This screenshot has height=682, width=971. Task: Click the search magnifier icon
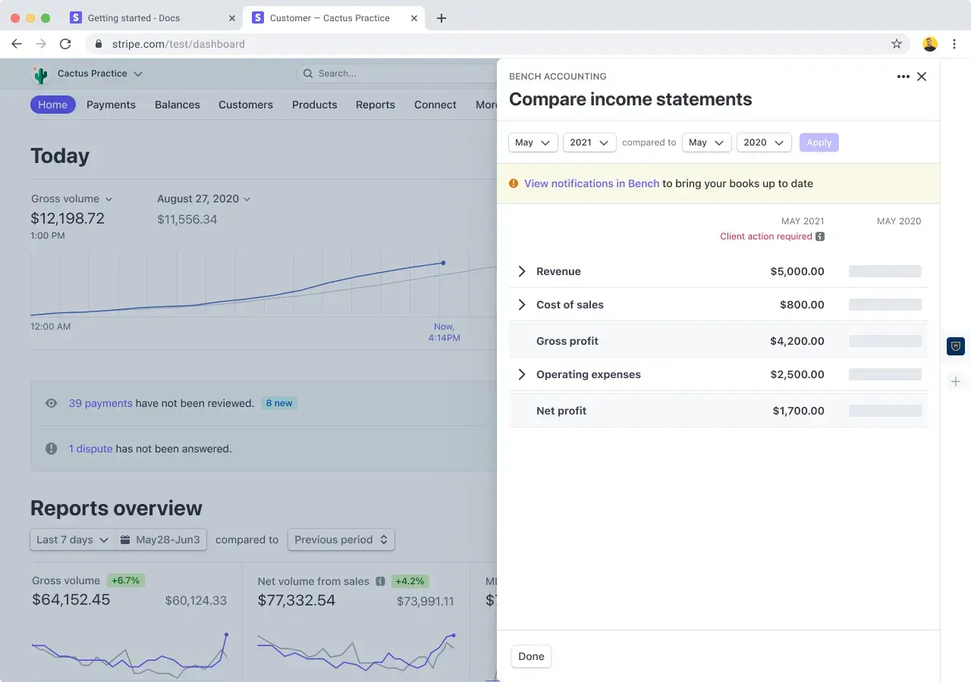pyautogui.click(x=308, y=74)
